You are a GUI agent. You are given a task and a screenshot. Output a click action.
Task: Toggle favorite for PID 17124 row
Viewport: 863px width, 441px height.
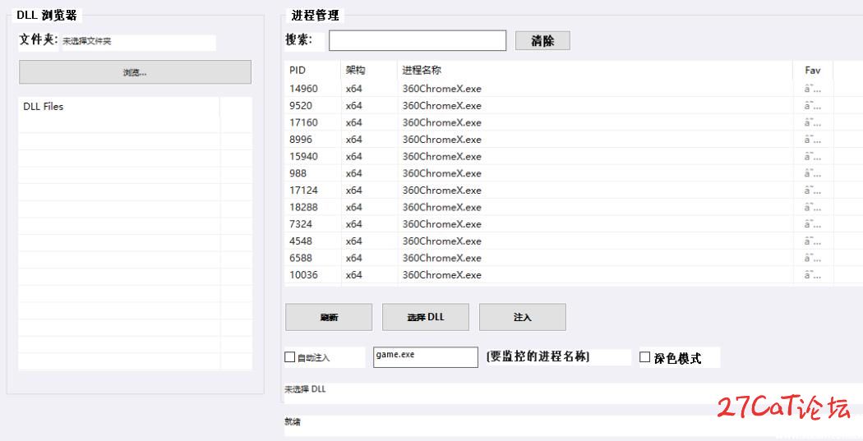tap(813, 191)
